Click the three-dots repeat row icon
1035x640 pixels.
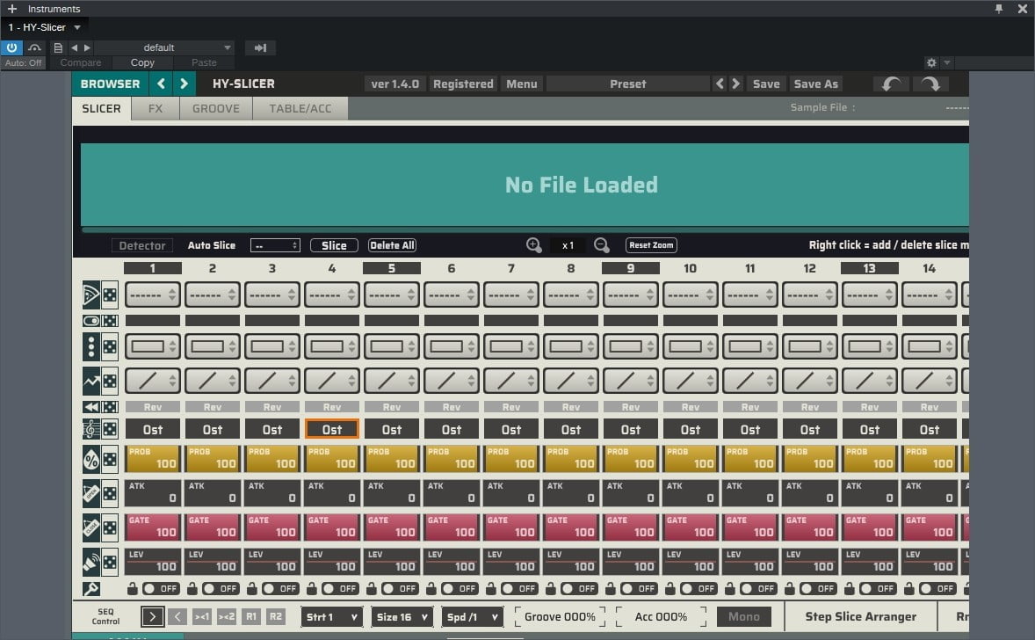pyautogui.click(x=91, y=346)
